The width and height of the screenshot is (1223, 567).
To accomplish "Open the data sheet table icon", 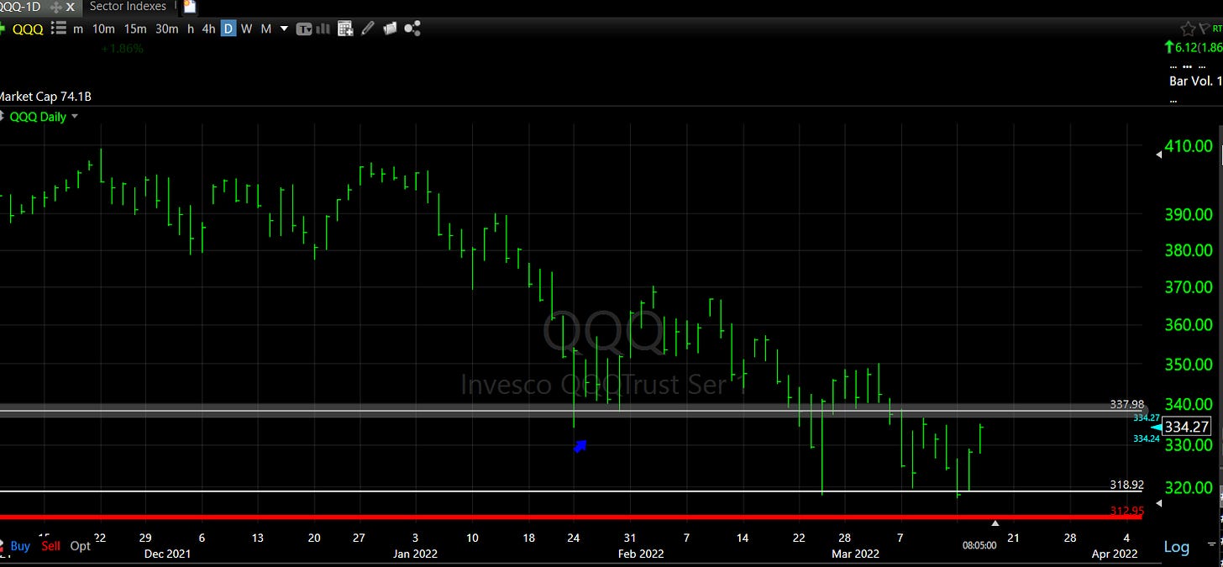I will (345, 29).
